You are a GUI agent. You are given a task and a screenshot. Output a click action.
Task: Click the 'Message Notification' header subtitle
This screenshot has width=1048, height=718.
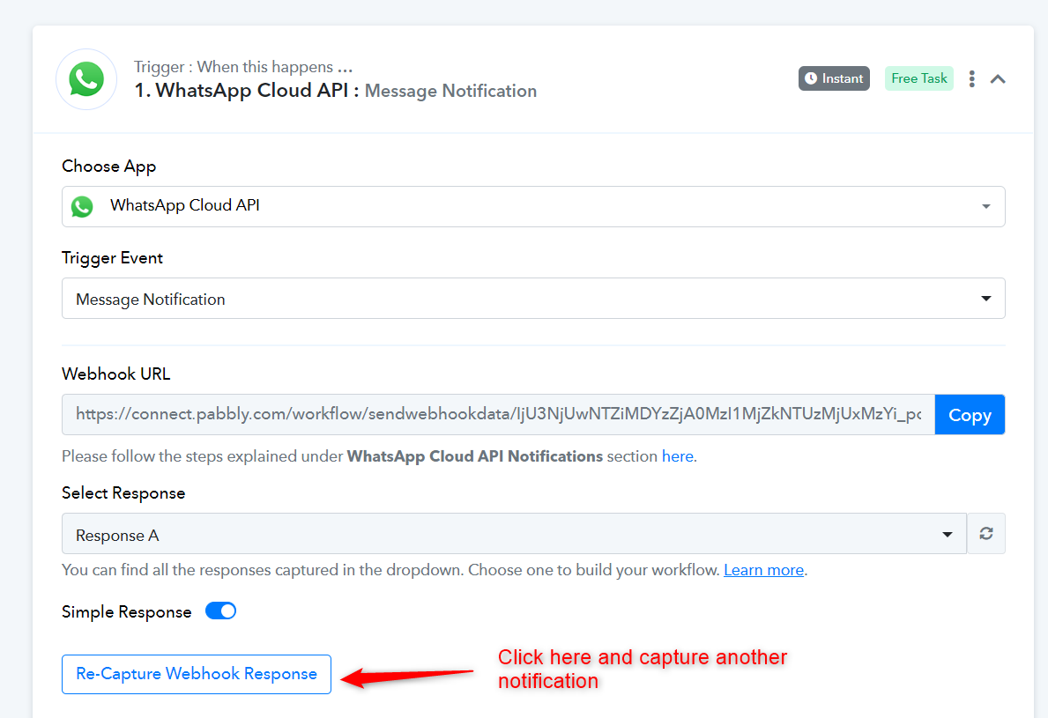450,91
